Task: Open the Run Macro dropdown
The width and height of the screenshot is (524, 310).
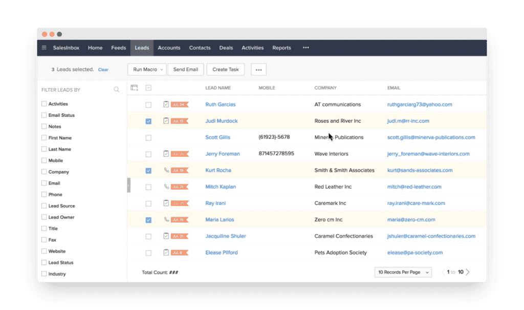Action: [x=147, y=69]
